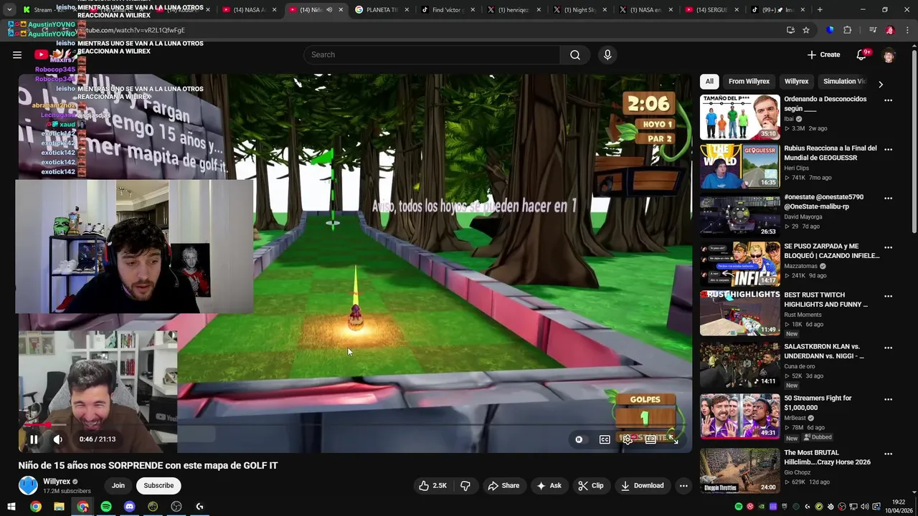The image size is (918, 516).
Task: Open browser extensions puzzle icon
Action: (847, 30)
